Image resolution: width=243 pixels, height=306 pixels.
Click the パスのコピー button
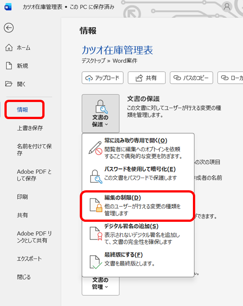pyautogui.click(x=191, y=78)
